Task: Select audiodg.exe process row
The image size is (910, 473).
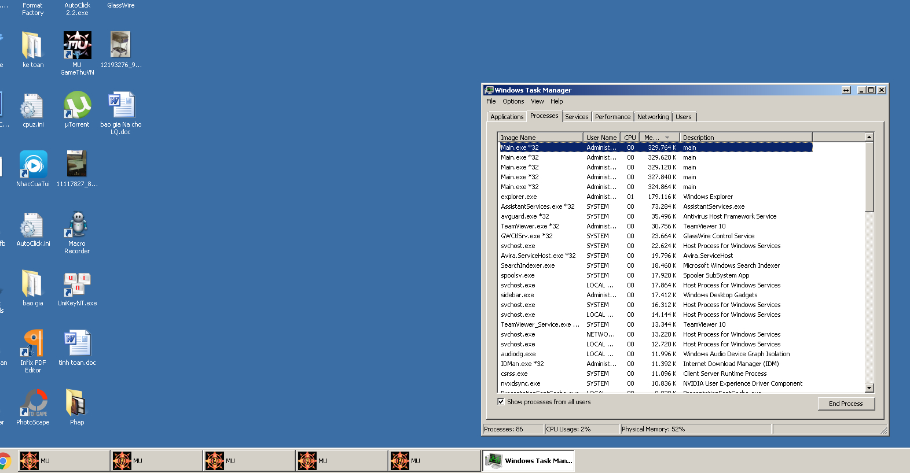Action: click(x=656, y=354)
